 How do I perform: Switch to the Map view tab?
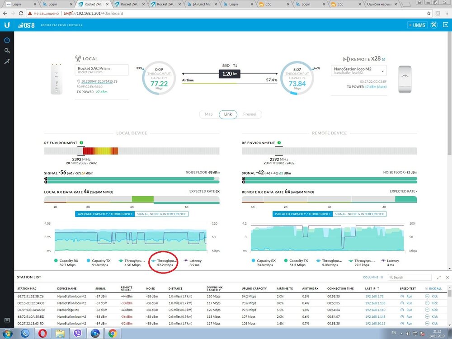208,114
